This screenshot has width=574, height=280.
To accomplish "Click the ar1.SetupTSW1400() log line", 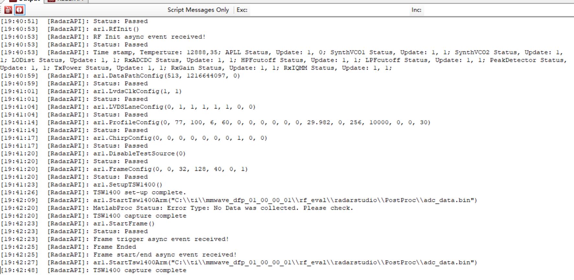I will (81, 185).
